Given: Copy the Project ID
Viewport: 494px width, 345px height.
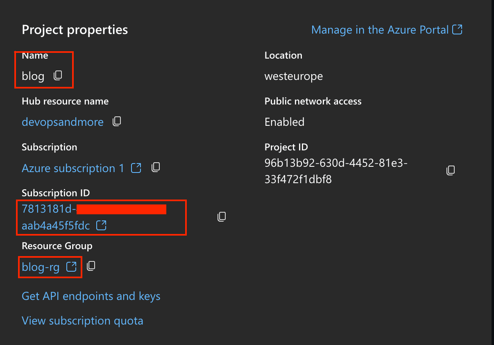Looking at the screenshot, I should [450, 170].
